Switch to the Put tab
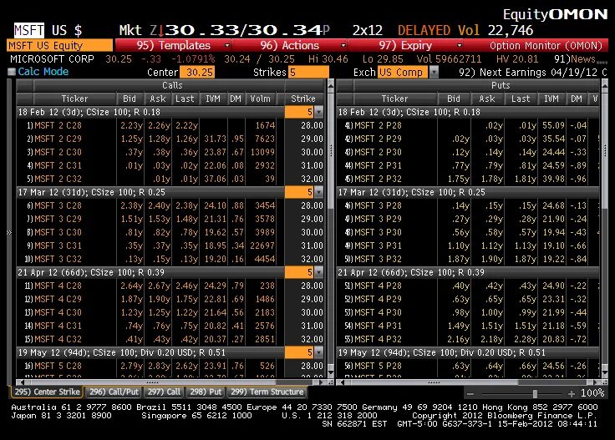The width and height of the screenshot is (615, 440). [206, 392]
